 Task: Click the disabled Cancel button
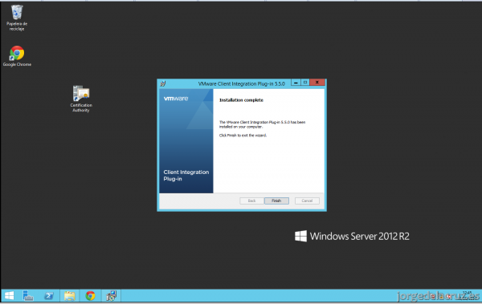307,201
